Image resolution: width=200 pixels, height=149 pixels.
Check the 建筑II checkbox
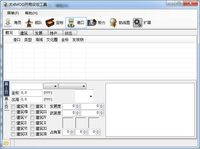[x=13, y=123]
